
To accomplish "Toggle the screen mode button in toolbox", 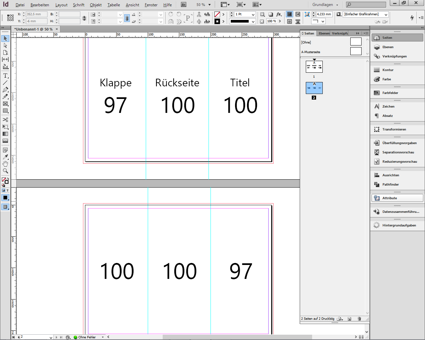I will 5,207.
